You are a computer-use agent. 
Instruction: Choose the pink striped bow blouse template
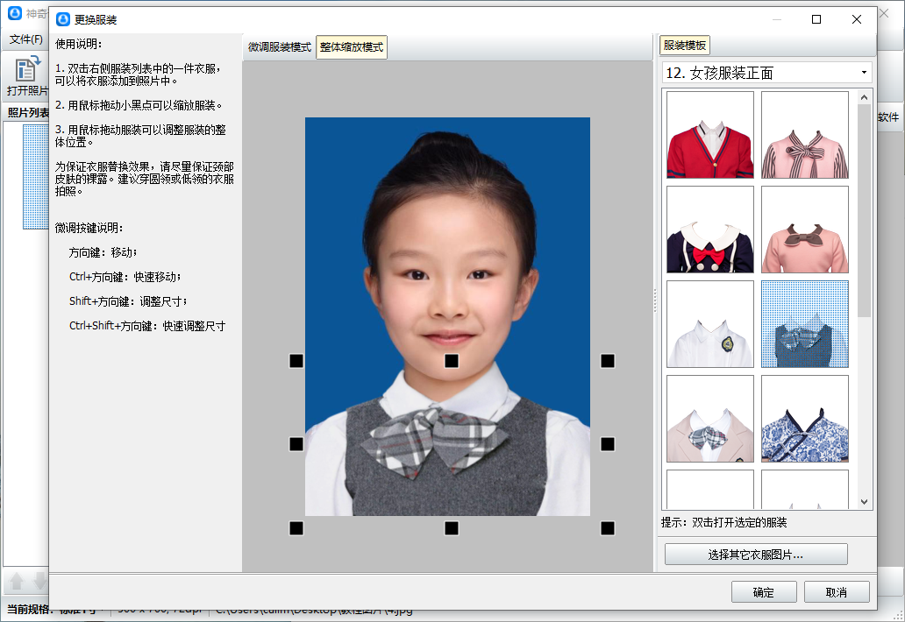(805, 135)
